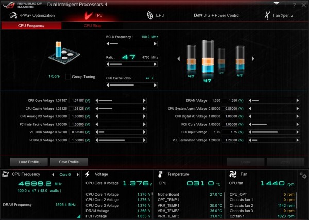Screen dimensions: 309x220
Task: Click the CPU Core Voltage input field
Action: tap(77, 101)
